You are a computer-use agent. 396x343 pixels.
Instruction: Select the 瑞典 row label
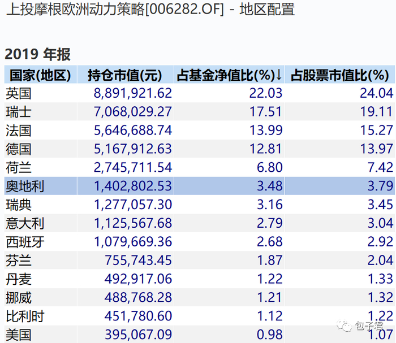19,205
